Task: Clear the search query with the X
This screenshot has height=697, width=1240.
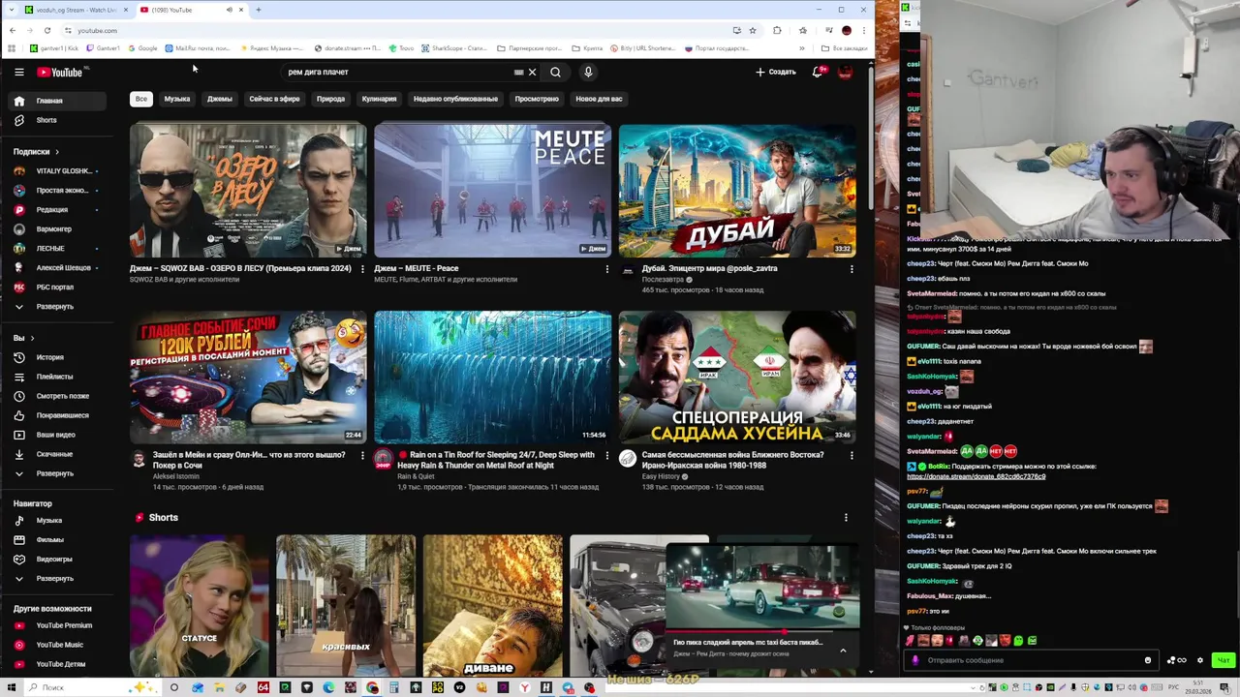Action: click(532, 72)
